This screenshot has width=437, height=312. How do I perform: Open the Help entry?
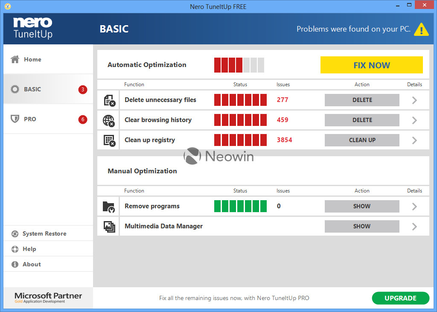48,249
